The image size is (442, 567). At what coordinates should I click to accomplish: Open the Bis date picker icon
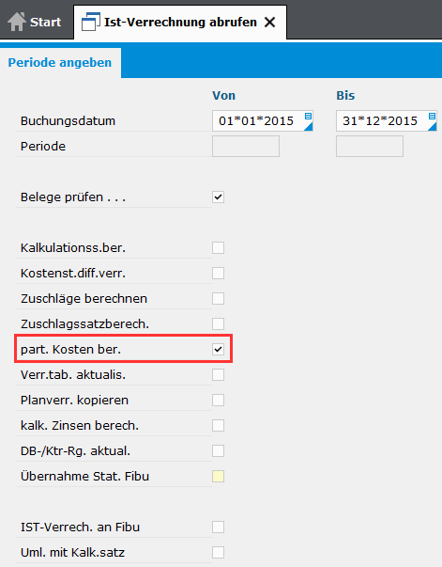[432, 121]
